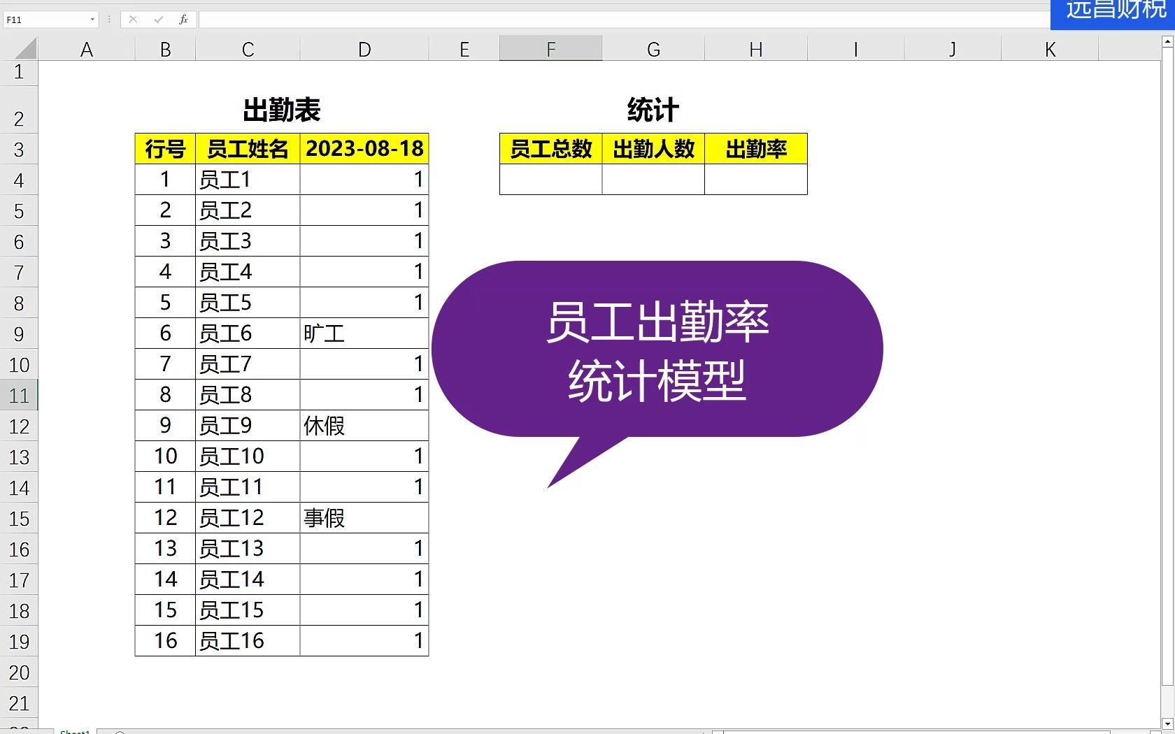Click into the formula bar input
This screenshot has width=1175, height=734.
pyautogui.click(x=624, y=20)
